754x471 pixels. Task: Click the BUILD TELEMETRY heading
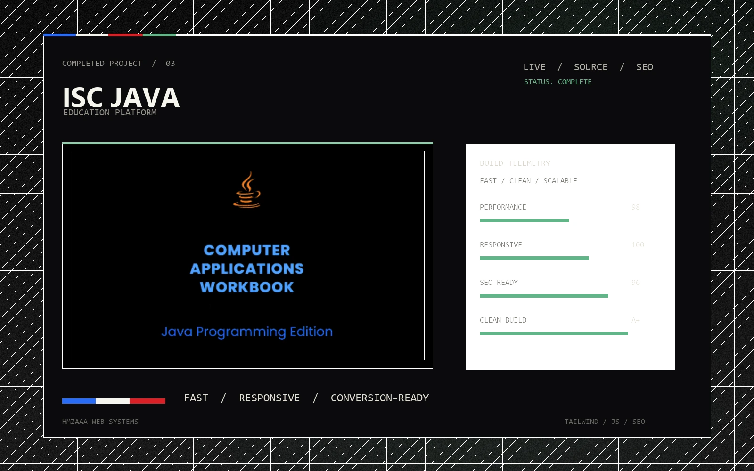click(515, 163)
